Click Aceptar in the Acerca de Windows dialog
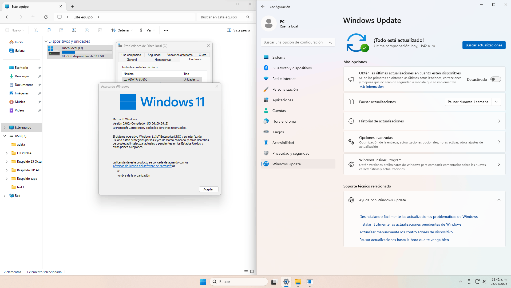This screenshot has height=288, width=511. 208,189
